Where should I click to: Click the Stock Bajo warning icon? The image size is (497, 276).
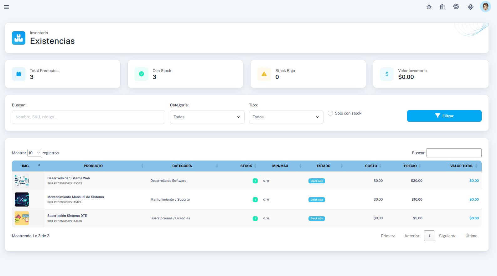pyautogui.click(x=264, y=74)
